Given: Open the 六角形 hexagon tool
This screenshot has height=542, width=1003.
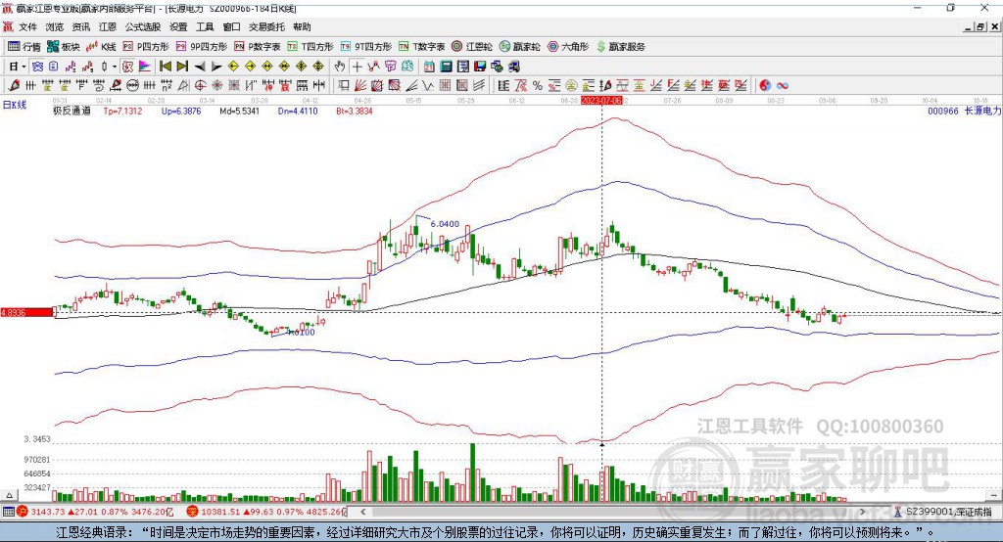Looking at the screenshot, I should [x=568, y=47].
